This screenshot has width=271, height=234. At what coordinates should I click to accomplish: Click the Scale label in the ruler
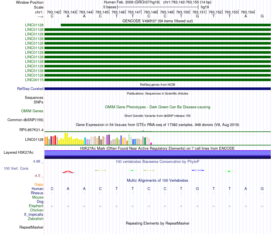click(x=39, y=7)
